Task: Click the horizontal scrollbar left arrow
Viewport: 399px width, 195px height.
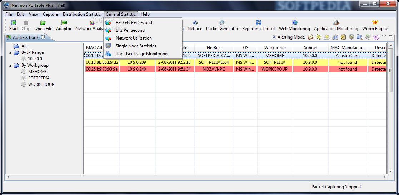Action: click(x=9, y=177)
